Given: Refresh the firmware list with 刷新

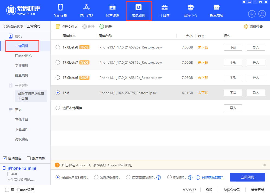Looking at the screenshot, I should [x=108, y=27].
